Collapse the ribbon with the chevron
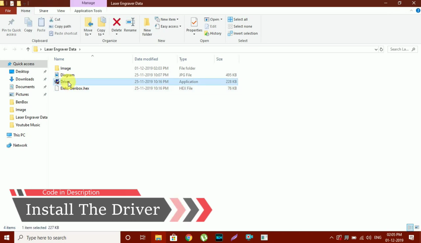The width and height of the screenshot is (421, 243). pos(411,11)
